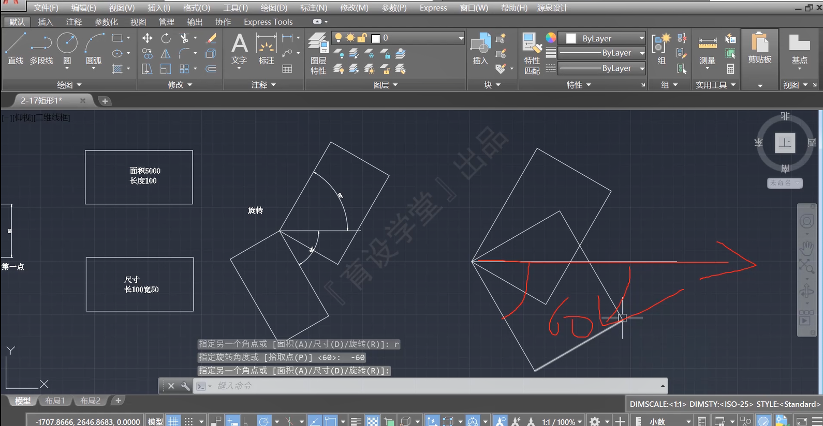The height and width of the screenshot is (426, 823).
Task: Select the Rectangle draw tool
Action: [x=117, y=38]
